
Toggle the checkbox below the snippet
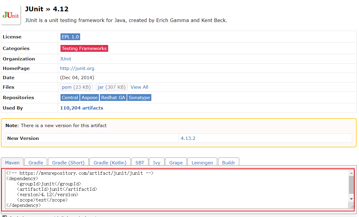tap(4, 216)
